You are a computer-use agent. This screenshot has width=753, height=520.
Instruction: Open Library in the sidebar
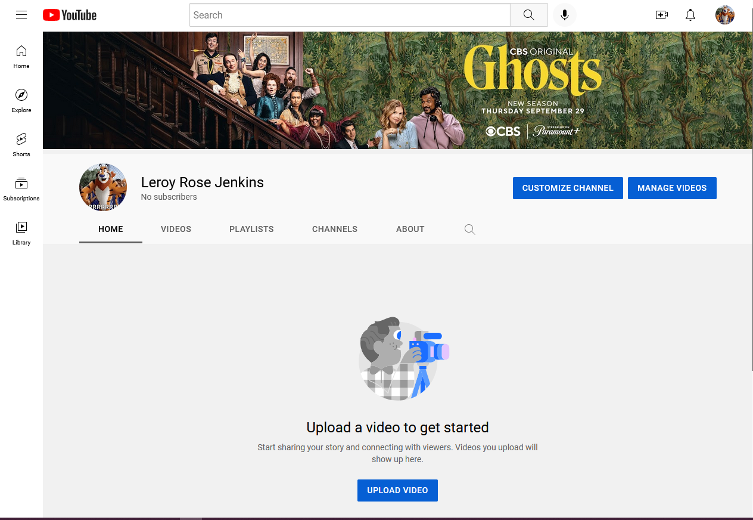[21, 233]
